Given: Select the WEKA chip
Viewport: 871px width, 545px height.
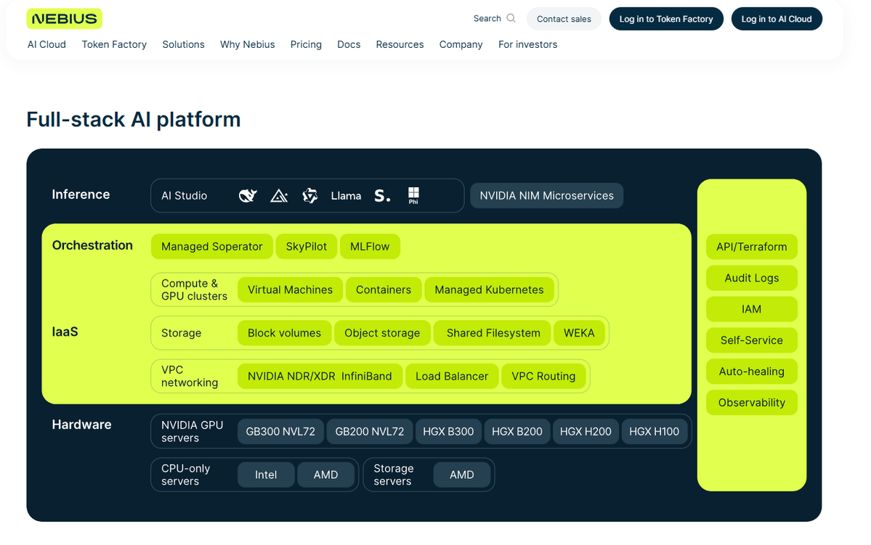Looking at the screenshot, I should coord(579,333).
